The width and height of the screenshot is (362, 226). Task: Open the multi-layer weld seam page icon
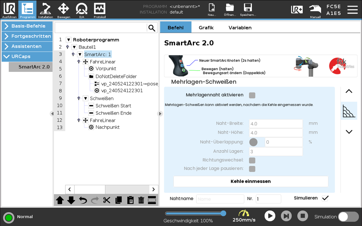coord(349,111)
